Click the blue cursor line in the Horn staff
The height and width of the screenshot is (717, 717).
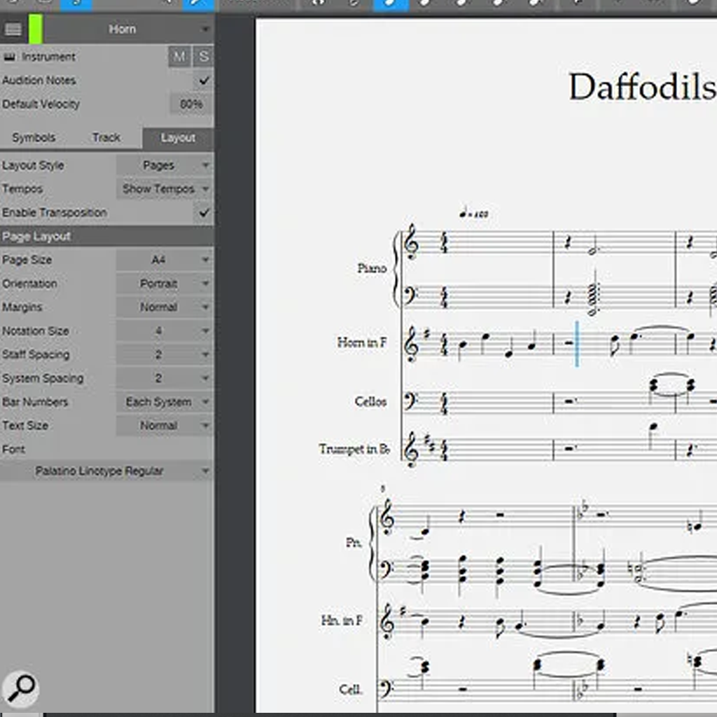tap(577, 343)
